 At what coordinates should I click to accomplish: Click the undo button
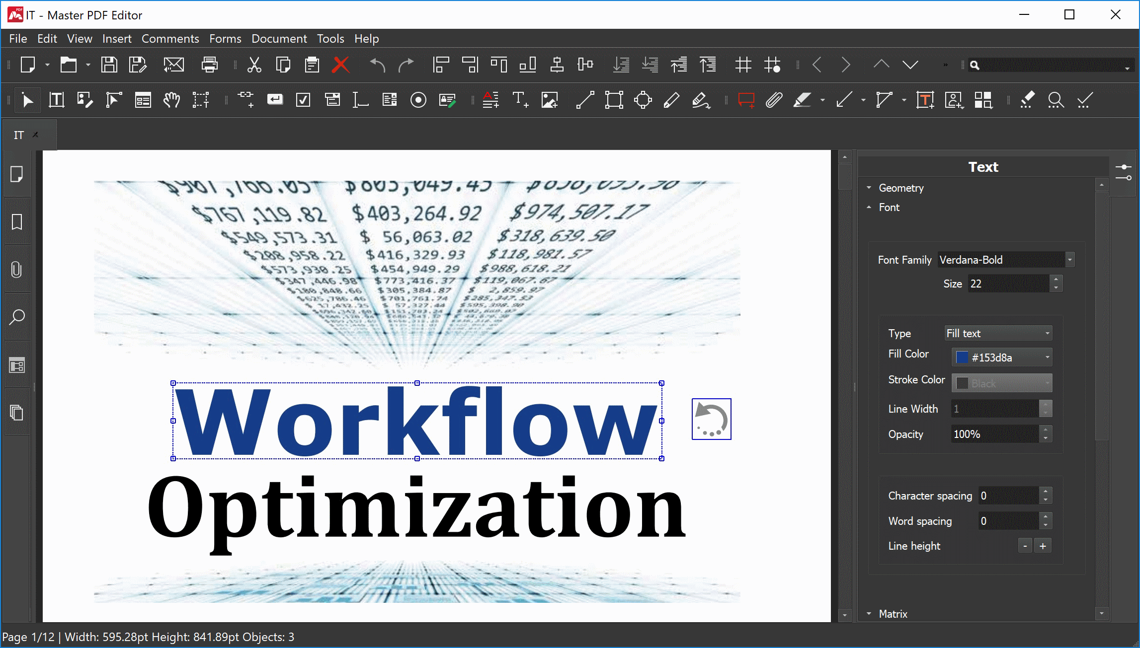click(377, 65)
